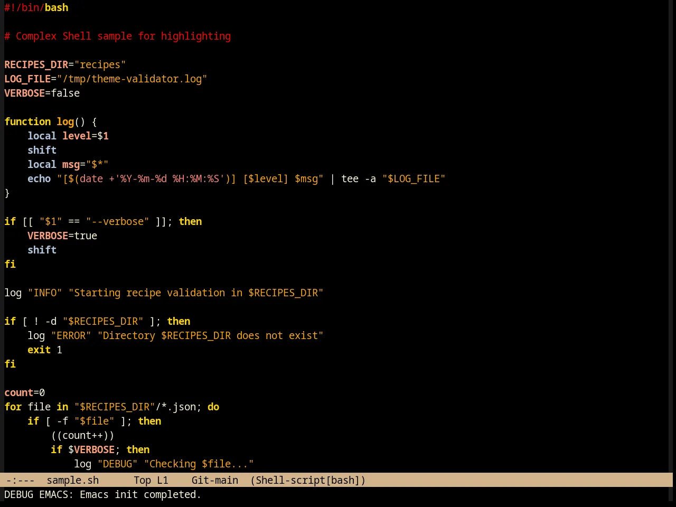Viewport: 676px width, 507px height.
Task: Click the Git-main version control indicator
Action: [215, 480]
